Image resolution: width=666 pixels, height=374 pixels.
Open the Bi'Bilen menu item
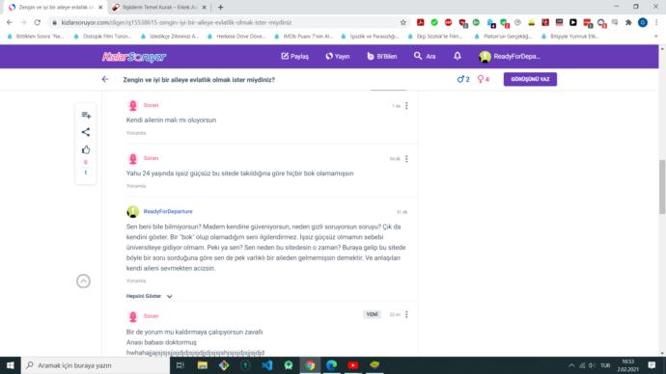(x=381, y=56)
